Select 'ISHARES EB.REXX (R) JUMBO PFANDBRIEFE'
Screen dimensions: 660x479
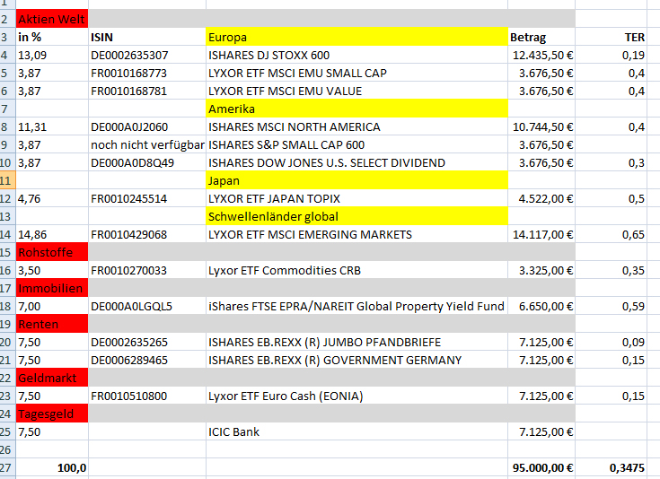(x=357, y=343)
